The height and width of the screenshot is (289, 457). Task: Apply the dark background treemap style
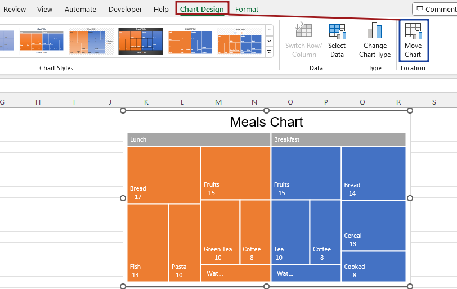coord(141,41)
